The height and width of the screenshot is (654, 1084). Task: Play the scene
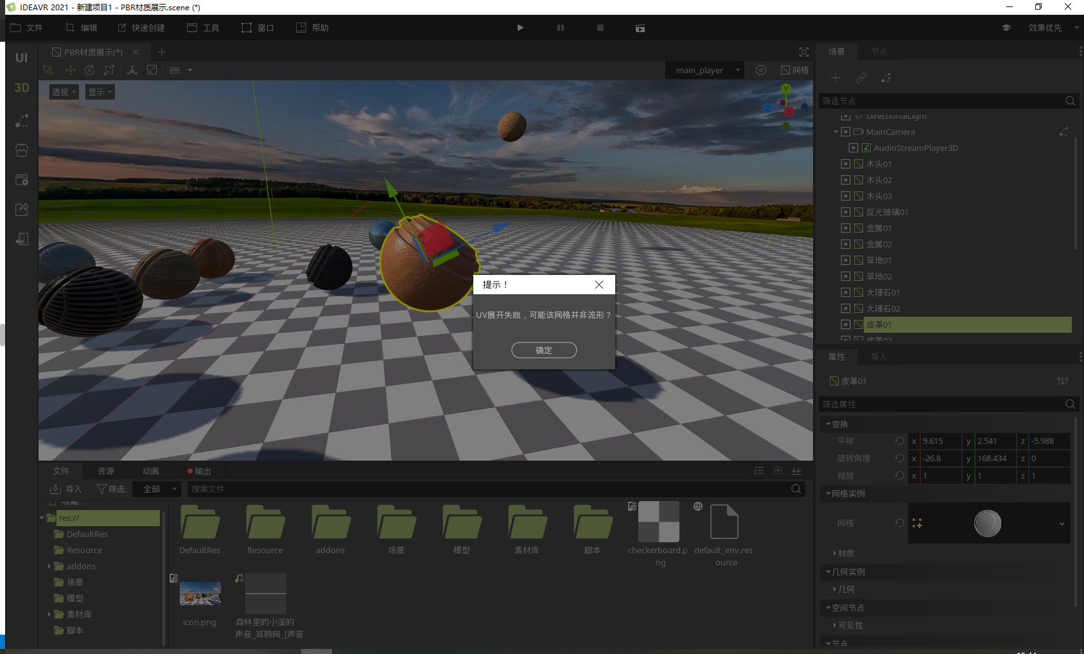(520, 28)
